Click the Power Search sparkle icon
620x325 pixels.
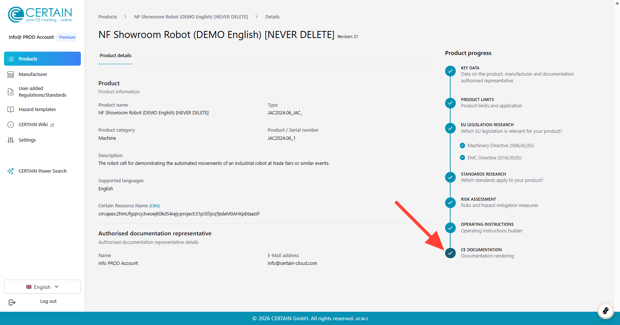(11, 171)
